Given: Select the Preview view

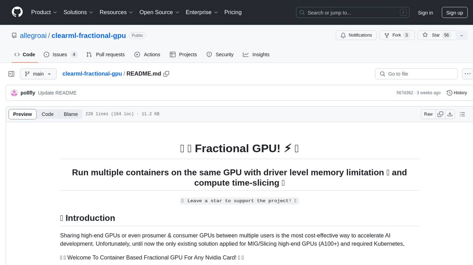Looking at the screenshot, I should click(23, 114).
